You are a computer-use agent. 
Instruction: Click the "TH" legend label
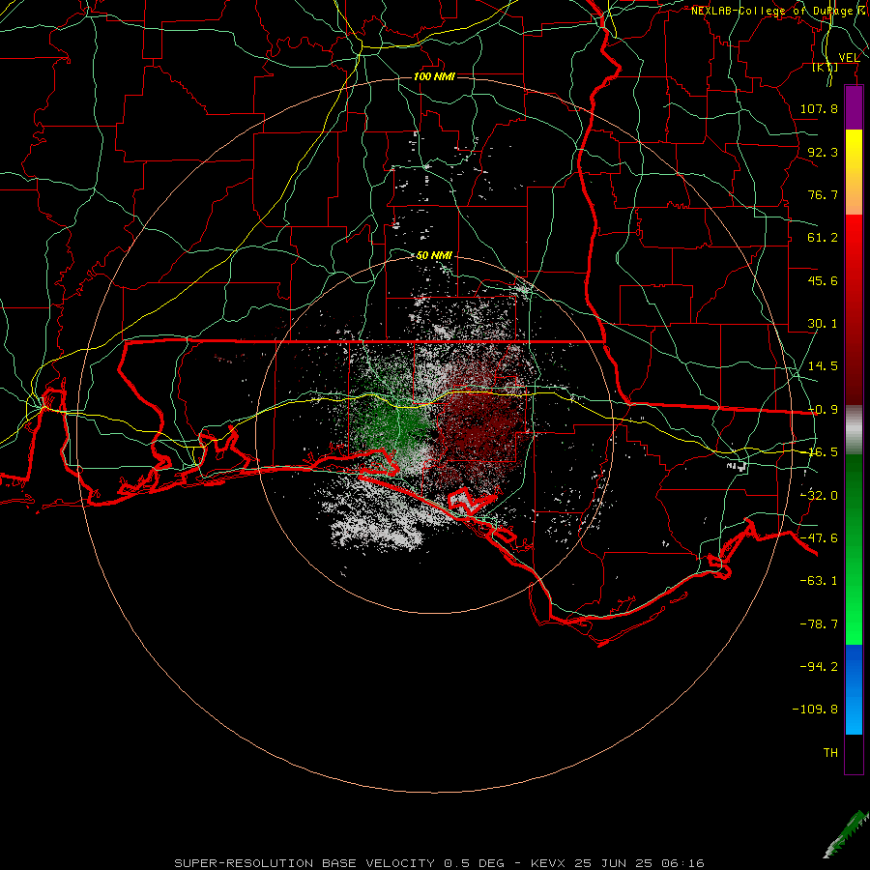pyautogui.click(x=830, y=753)
